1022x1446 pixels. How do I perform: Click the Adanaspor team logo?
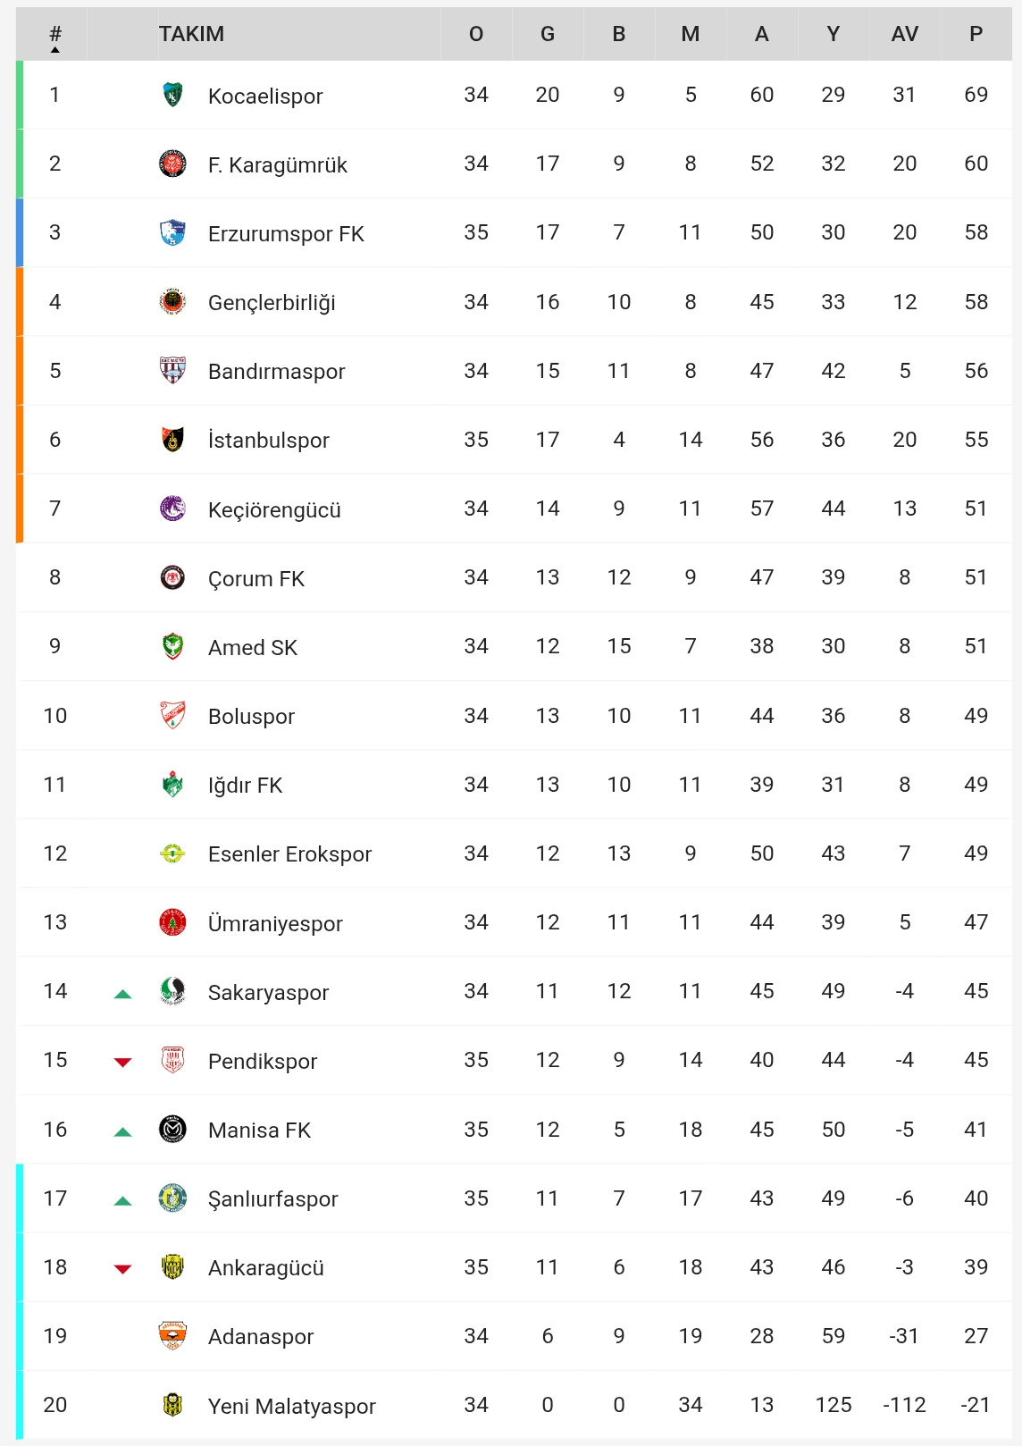pos(172,1336)
